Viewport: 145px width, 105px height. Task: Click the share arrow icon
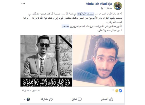pos(51,99)
